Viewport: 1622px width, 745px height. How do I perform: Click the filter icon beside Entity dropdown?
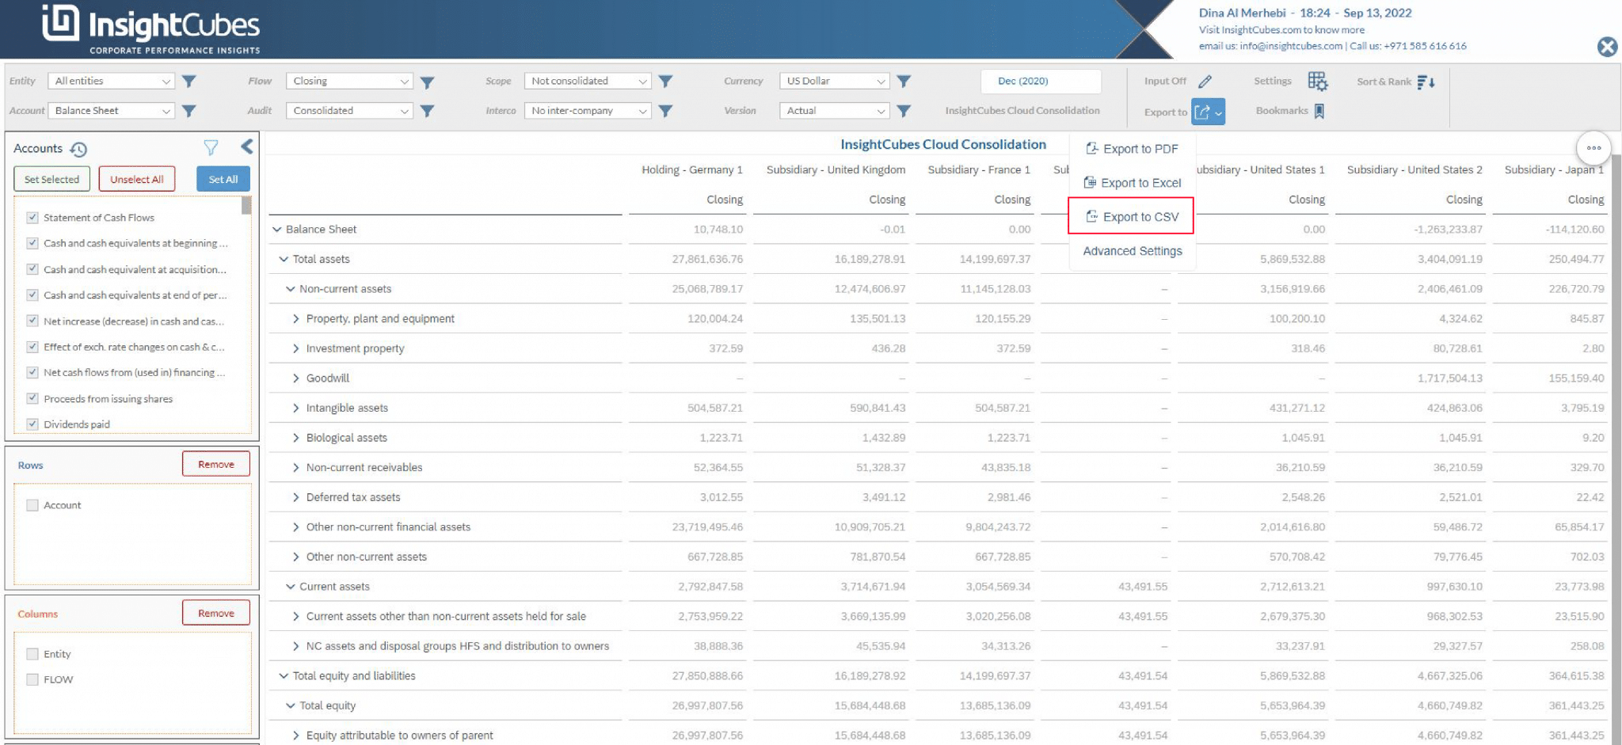pos(188,80)
